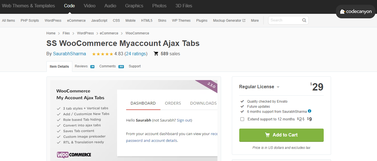Image resolution: width=377 pixels, height=161 pixels.
Task: Open the More menu in category bar
Action: (255, 21)
